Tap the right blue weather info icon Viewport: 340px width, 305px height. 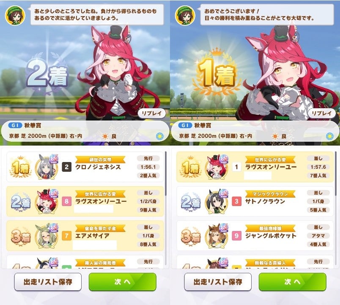[329, 136]
